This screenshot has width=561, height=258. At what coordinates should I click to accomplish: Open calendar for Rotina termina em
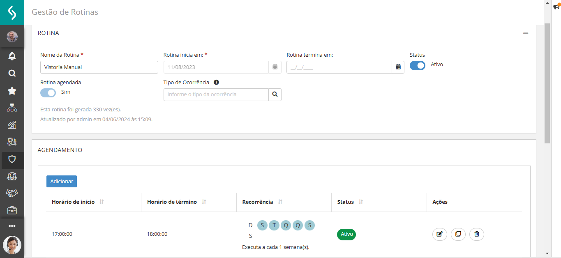(x=398, y=67)
